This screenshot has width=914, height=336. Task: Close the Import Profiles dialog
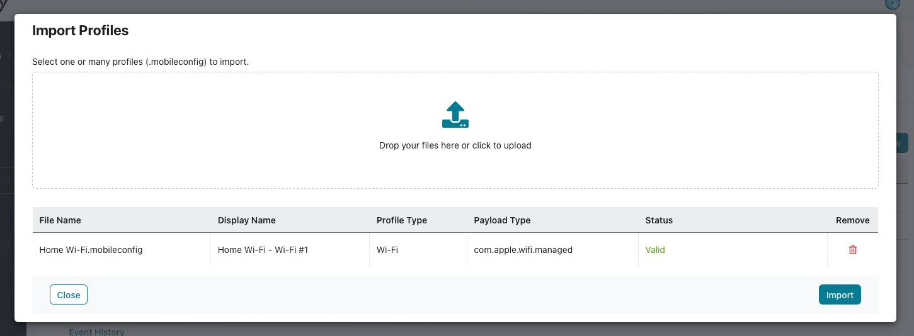[69, 294]
